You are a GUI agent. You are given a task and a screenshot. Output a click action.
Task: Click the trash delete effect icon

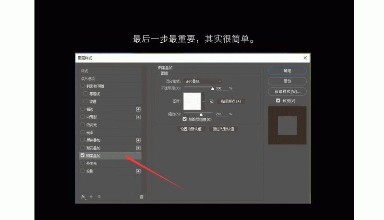pos(142,197)
